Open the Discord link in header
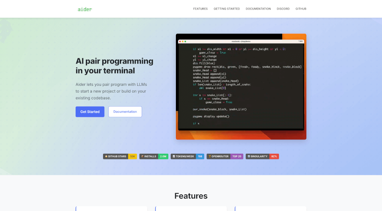 [x=283, y=9]
